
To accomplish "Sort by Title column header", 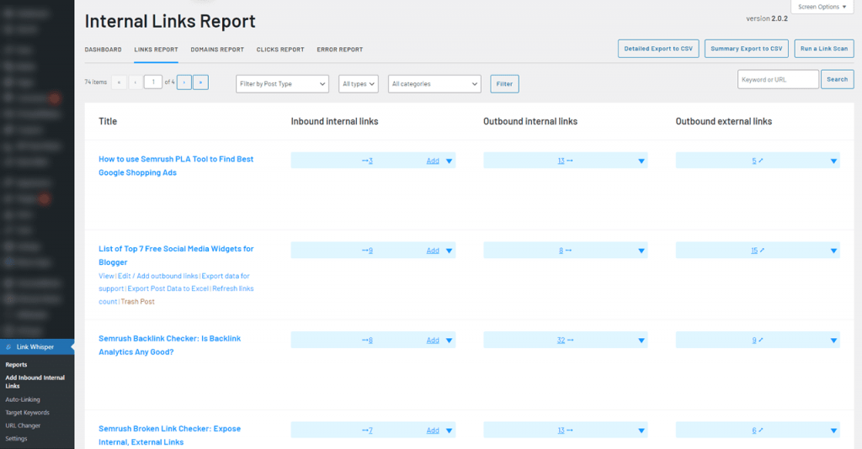I will pyautogui.click(x=108, y=121).
